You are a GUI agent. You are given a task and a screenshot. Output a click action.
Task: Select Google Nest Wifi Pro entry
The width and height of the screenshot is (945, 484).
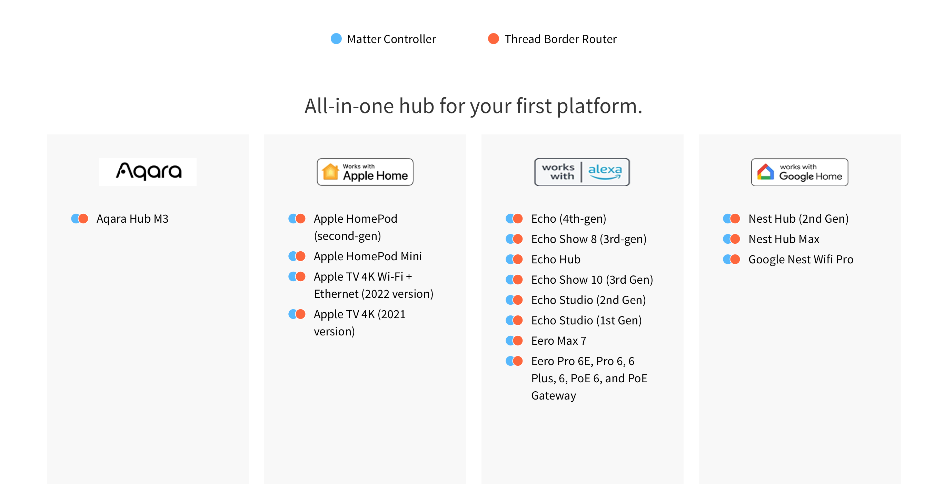pos(801,260)
